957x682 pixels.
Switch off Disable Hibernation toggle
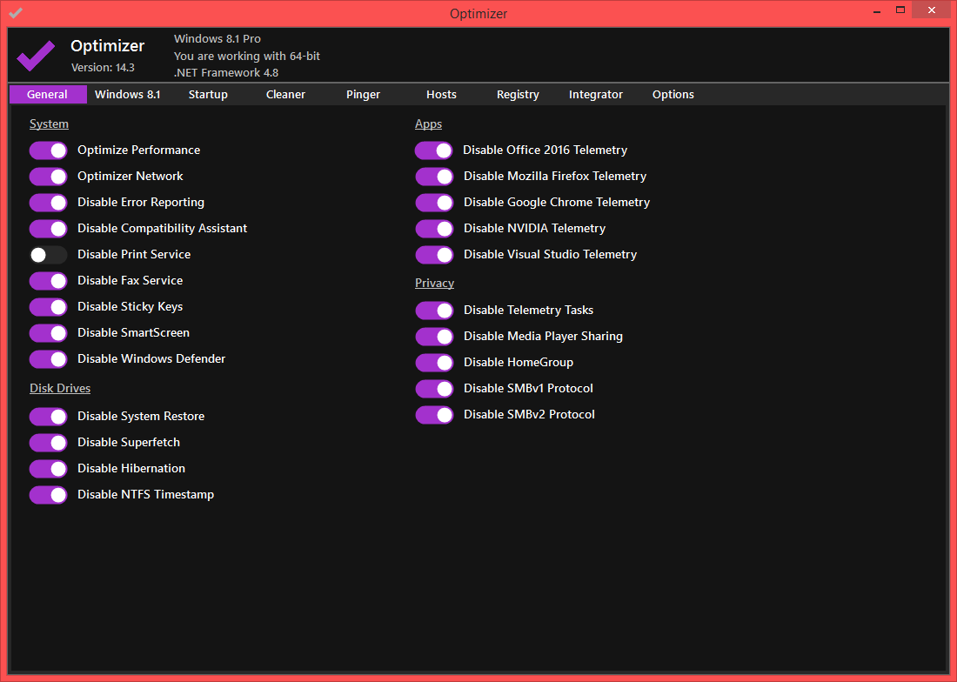[48, 469]
